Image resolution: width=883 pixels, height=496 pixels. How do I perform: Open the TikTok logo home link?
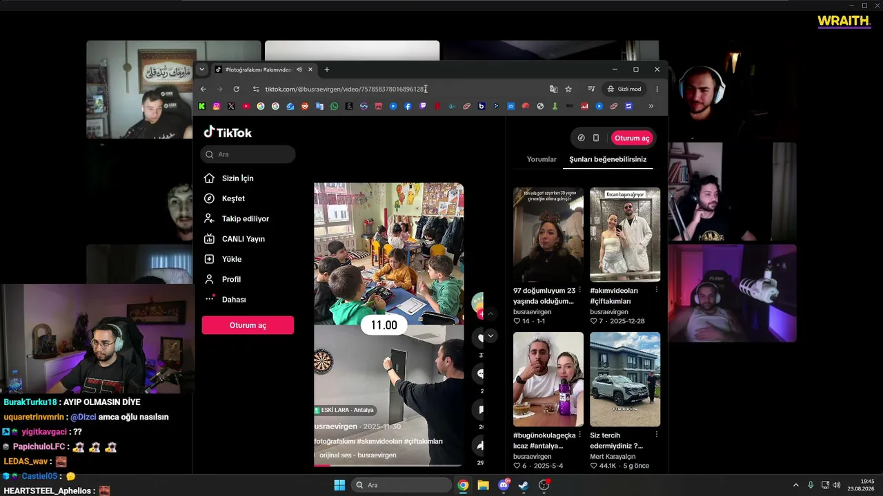(228, 132)
